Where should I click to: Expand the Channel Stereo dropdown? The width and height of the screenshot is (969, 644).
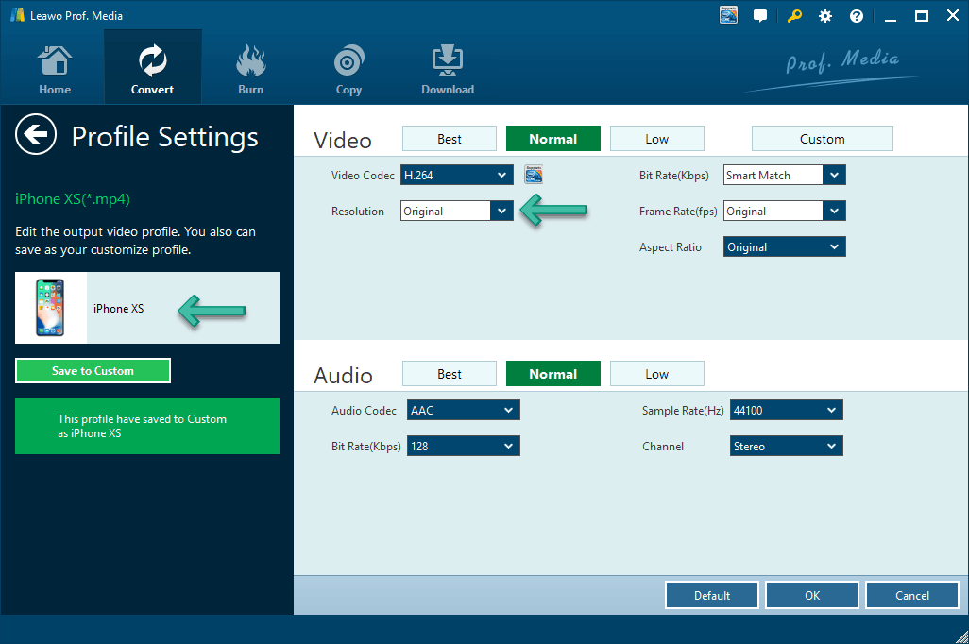787,446
